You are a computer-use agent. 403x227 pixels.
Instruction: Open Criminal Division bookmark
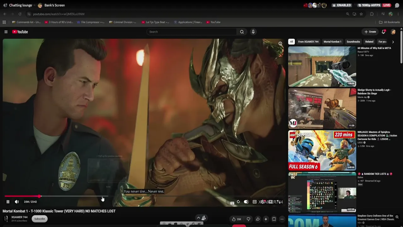(123, 22)
